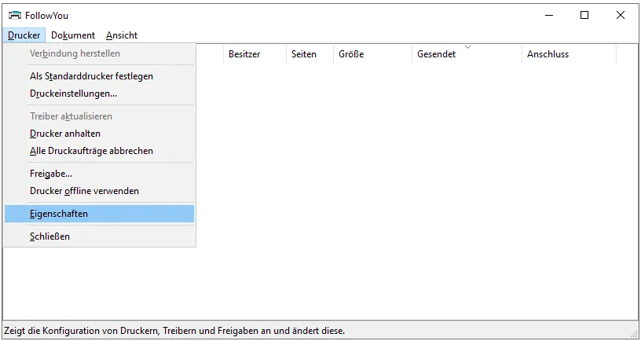Image resolution: width=641 pixels, height=341 pixels.
Task: Choose Schließen from the menu
Action: pyautogui.click(x=50, y=236)
